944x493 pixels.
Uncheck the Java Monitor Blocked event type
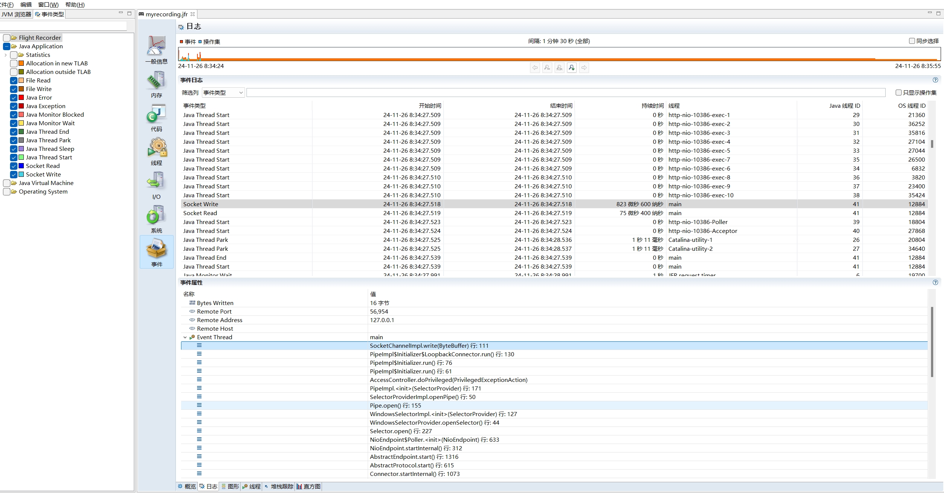click(14, 114)
